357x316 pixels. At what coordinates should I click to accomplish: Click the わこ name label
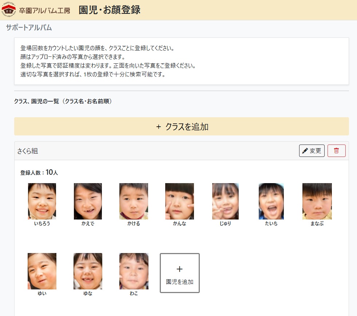(x=134, y=293)
